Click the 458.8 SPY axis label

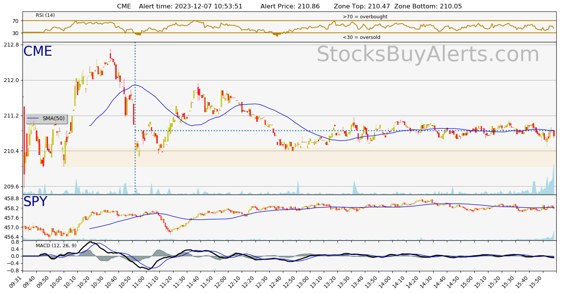(12, 199)
